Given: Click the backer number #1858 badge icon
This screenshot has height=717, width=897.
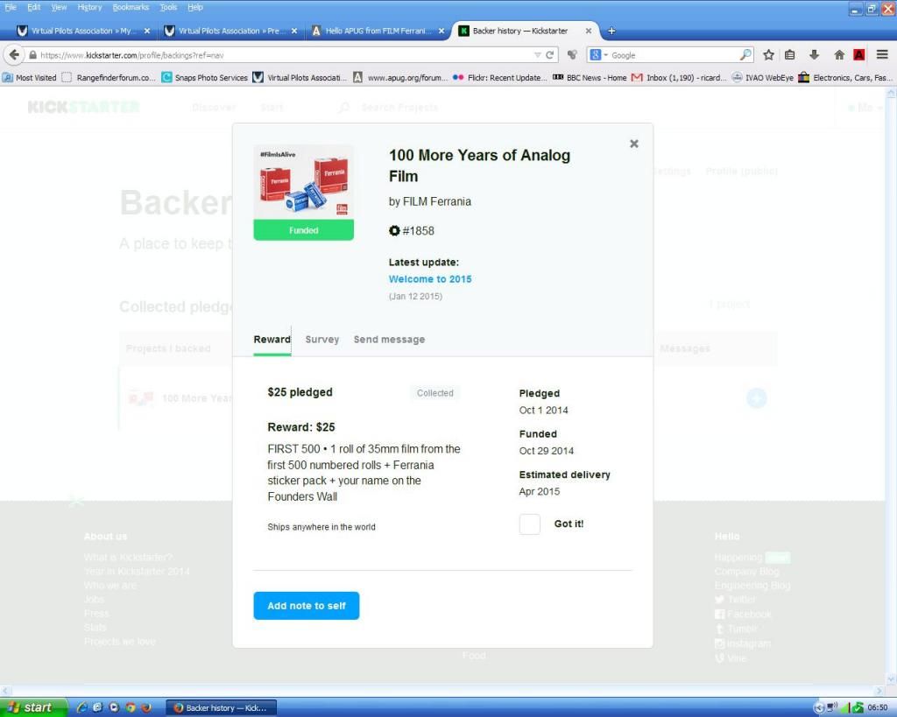Looking at the screenshot, I should click(x=394, y=231).
